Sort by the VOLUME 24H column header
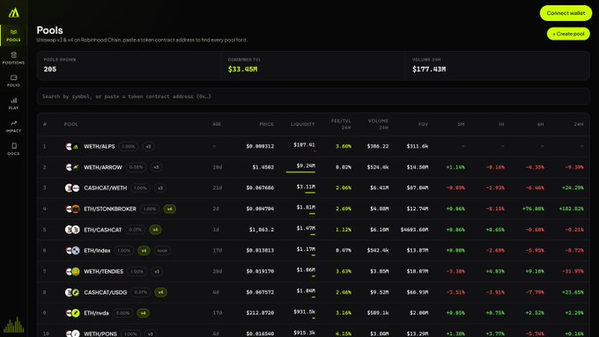Image resolution: width=599 pixels, height=337 pixels. [x=378, y=124]
